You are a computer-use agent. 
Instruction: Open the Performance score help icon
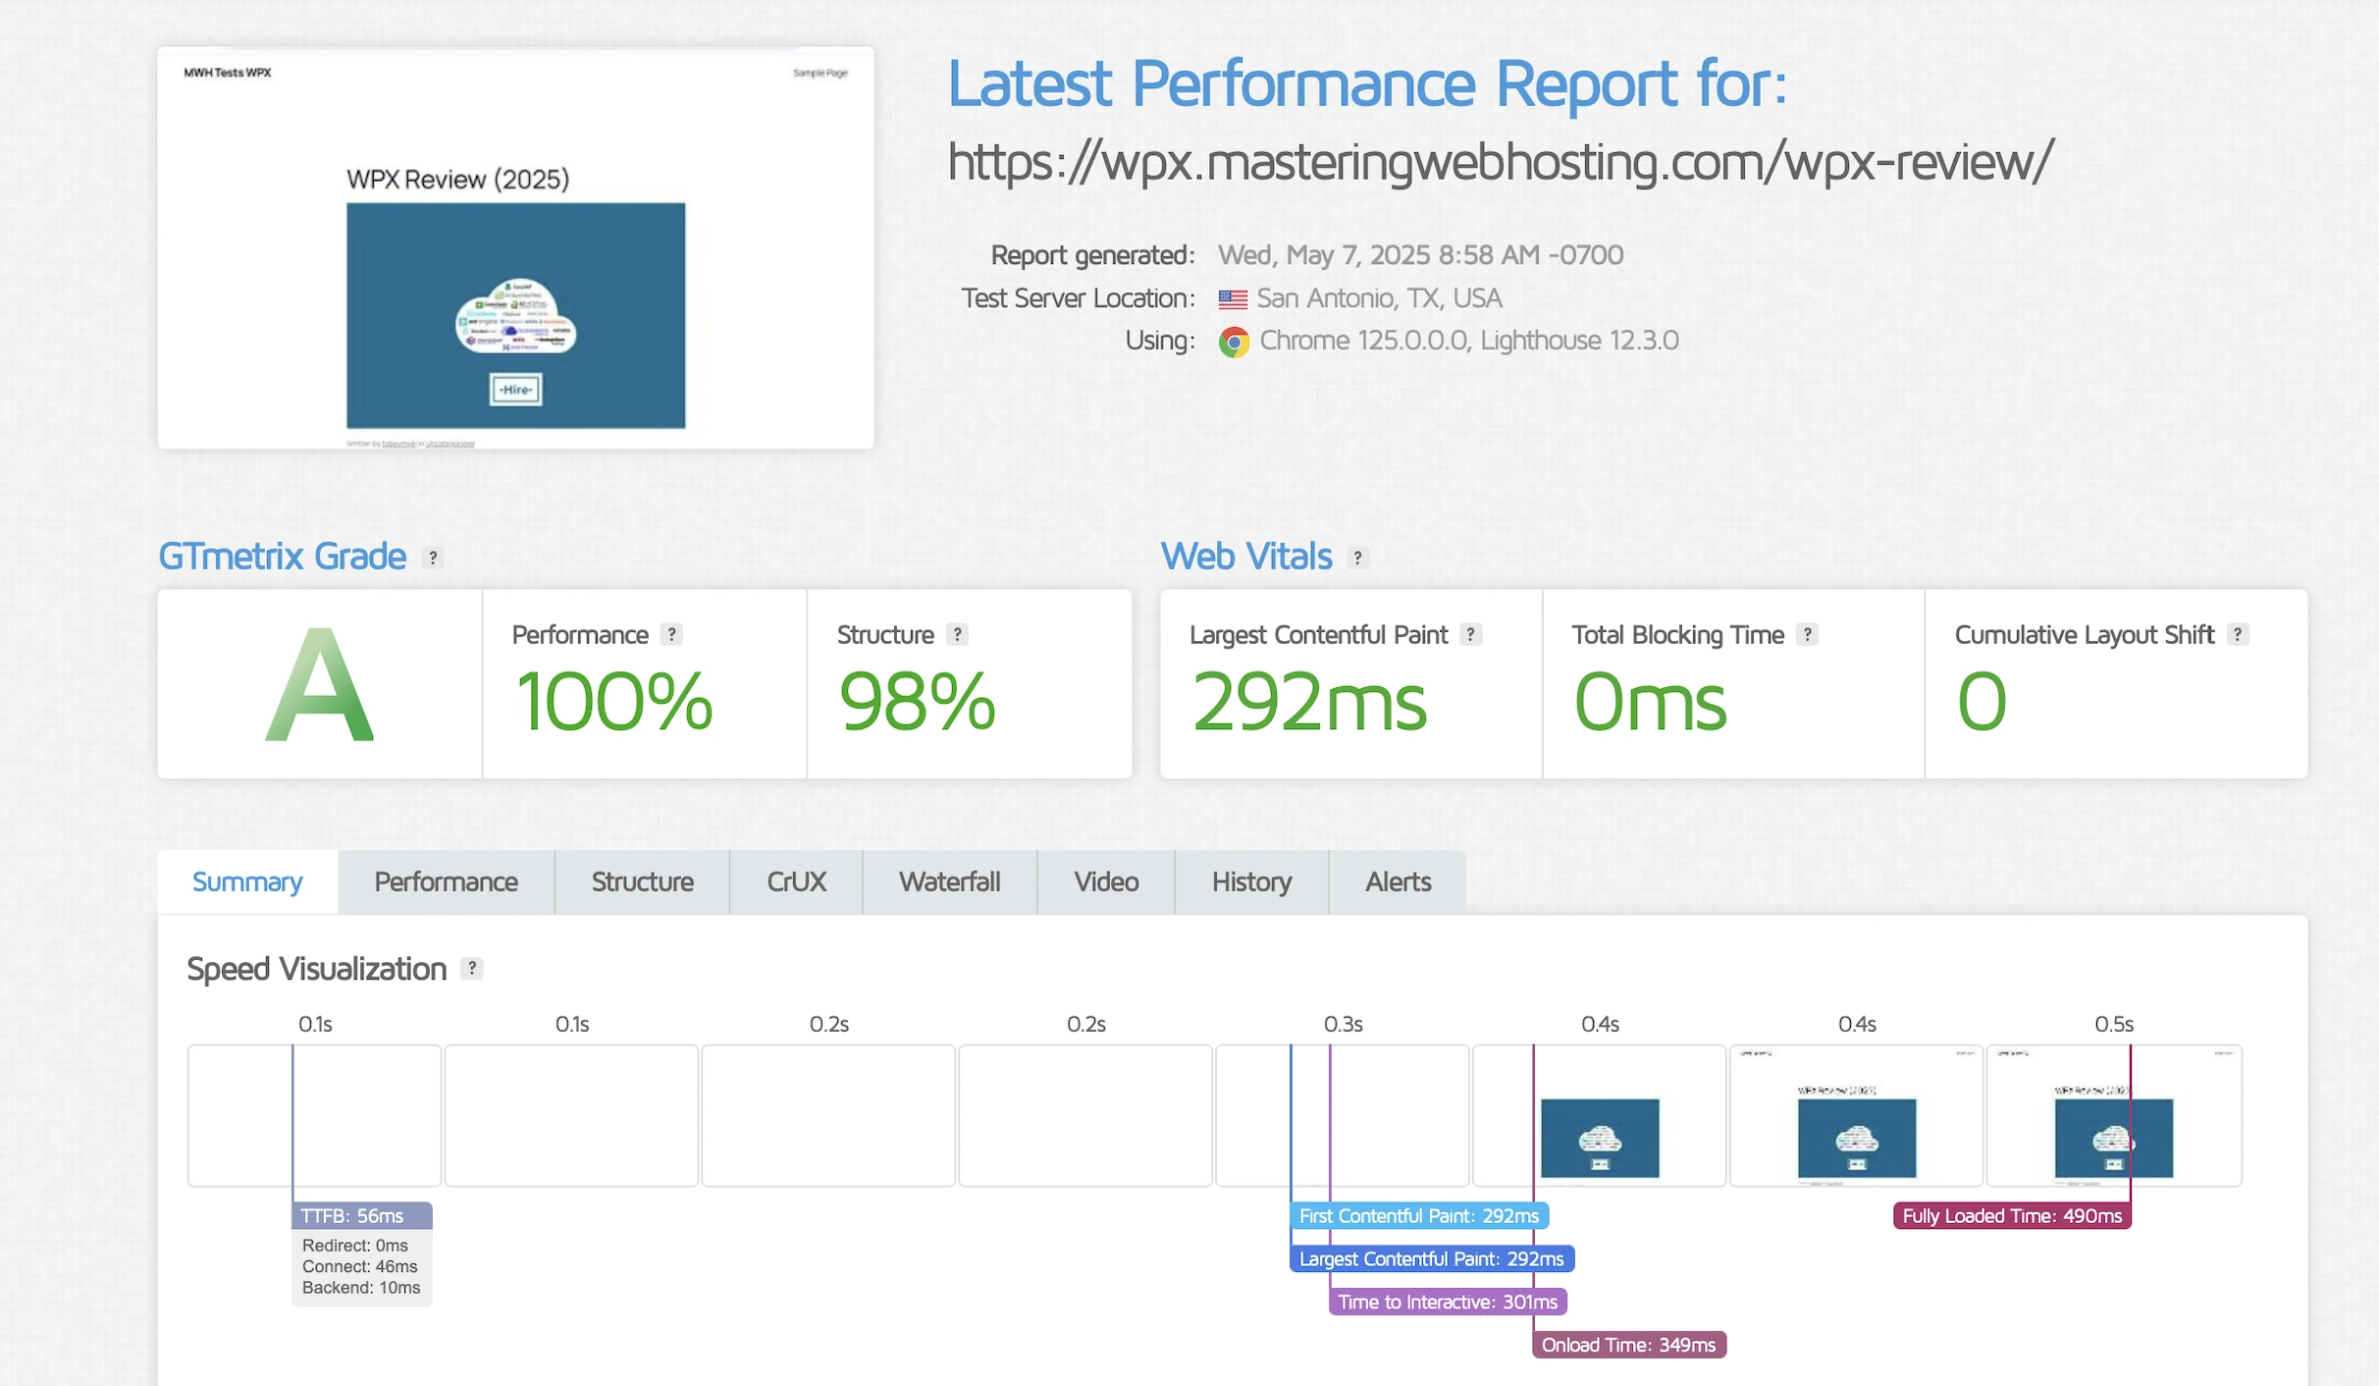671,635
